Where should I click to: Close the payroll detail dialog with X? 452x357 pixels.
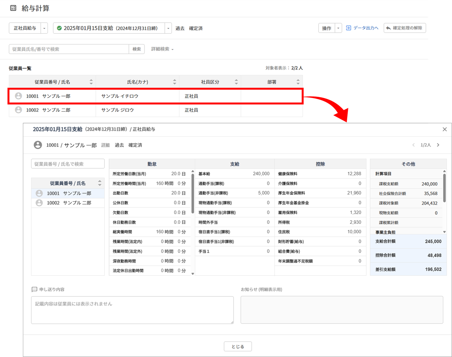pyautogui.click(x=444, y=129)
